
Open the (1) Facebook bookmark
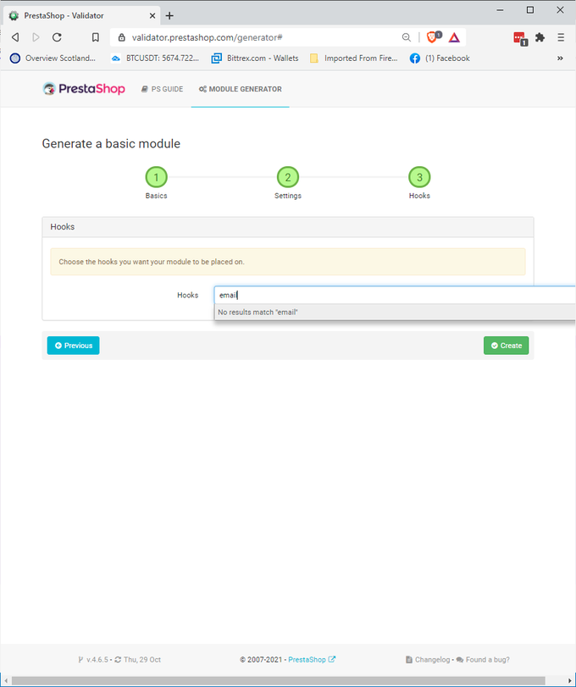440,58
